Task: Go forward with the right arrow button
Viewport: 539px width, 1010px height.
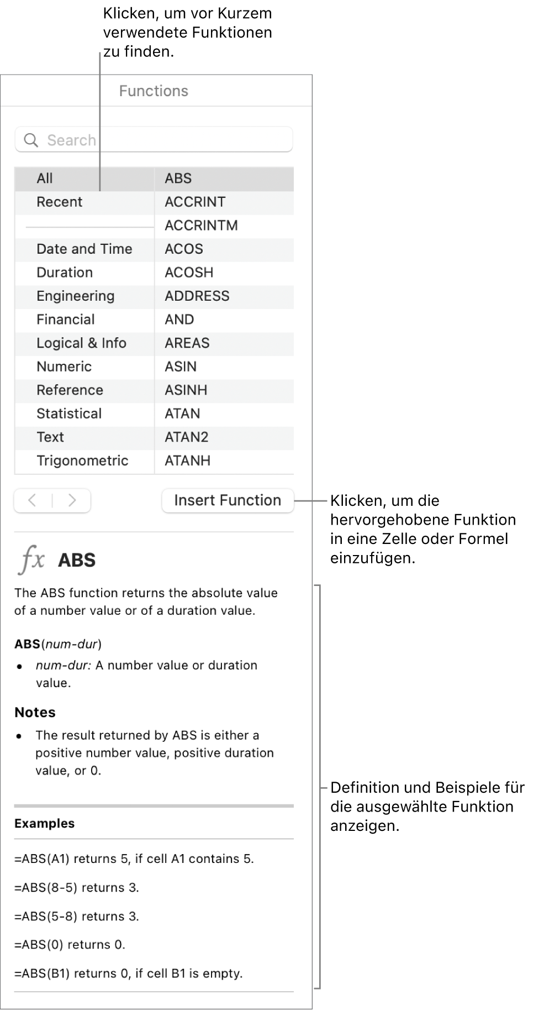Action: coord(72,501)
